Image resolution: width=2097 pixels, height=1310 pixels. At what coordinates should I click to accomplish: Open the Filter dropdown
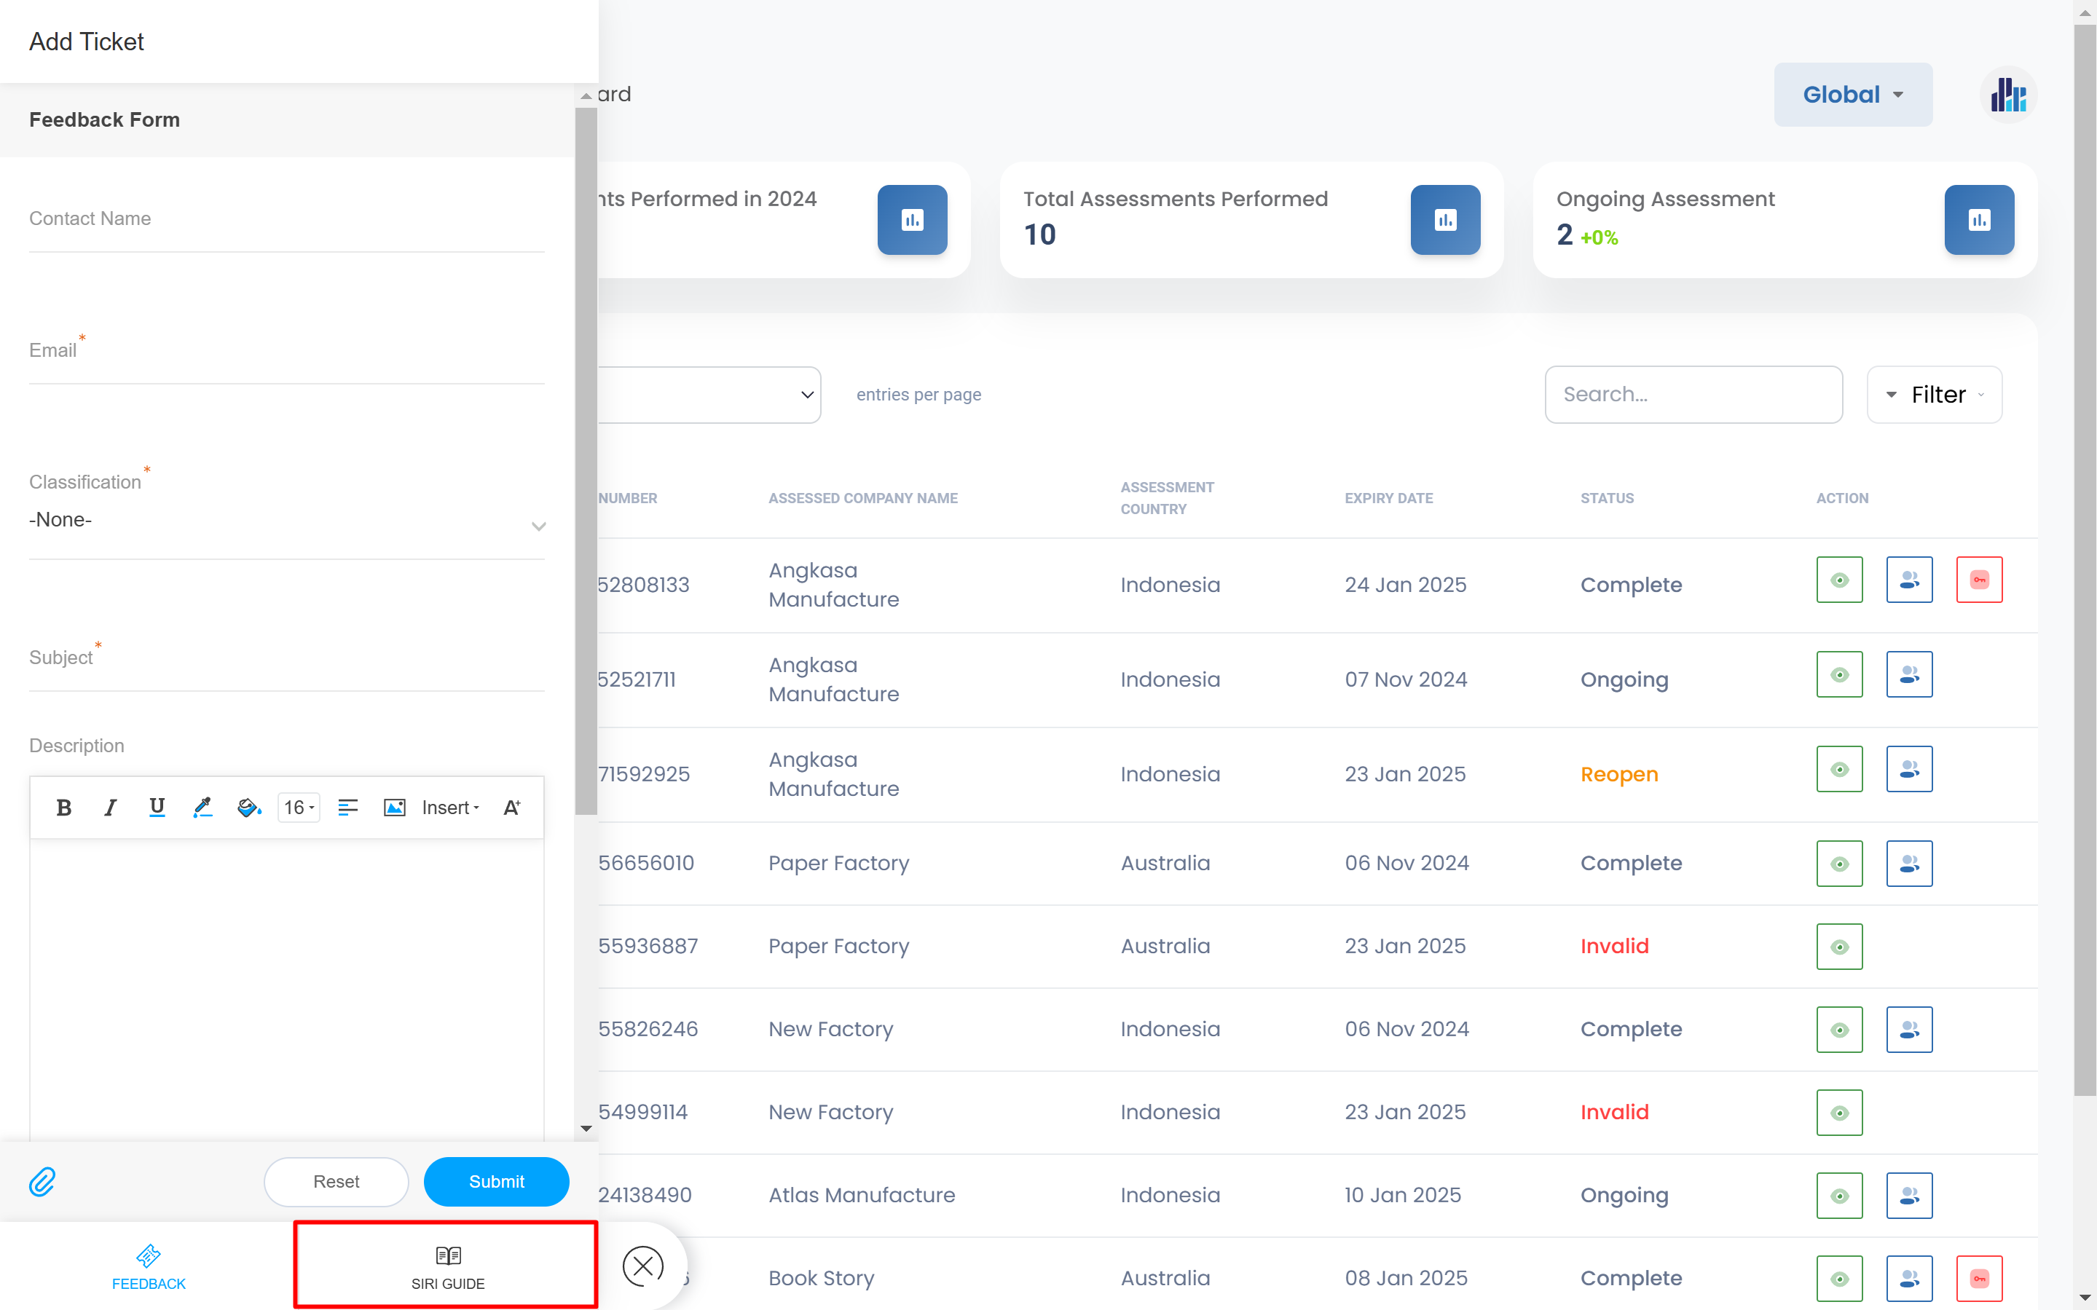1934,395
